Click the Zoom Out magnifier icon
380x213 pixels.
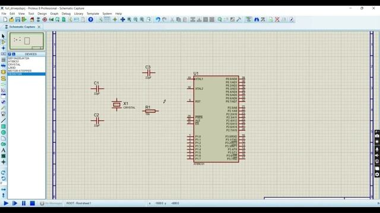click(135, 20)
